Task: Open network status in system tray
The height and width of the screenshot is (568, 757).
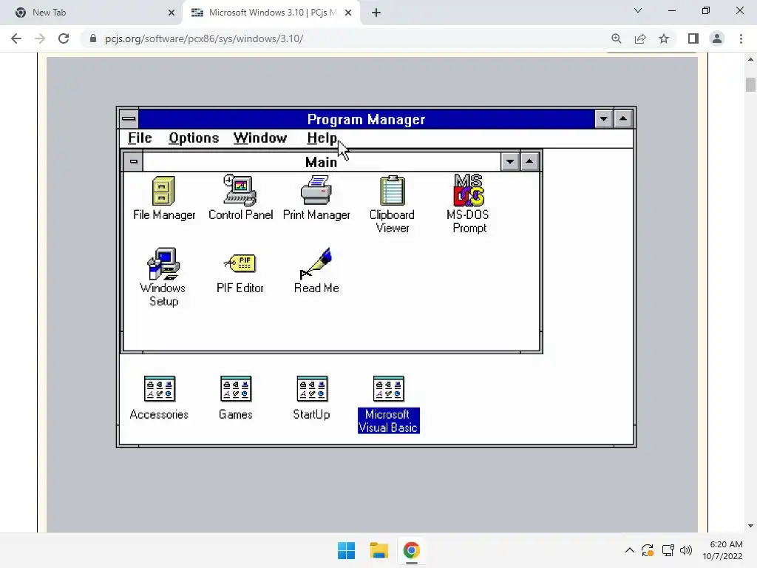Action: [x=668, y=550]
